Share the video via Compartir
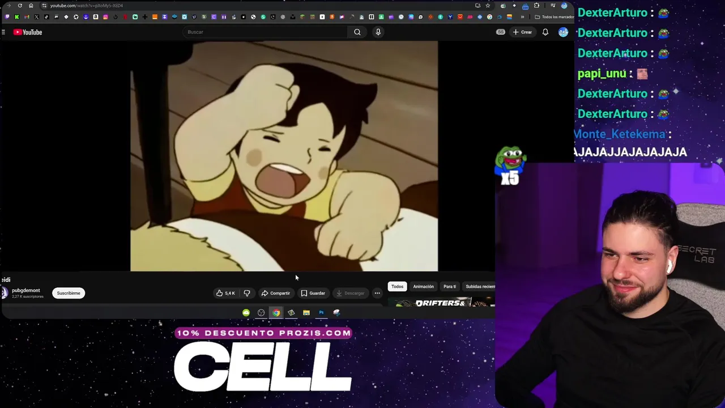 pos(275,293)
